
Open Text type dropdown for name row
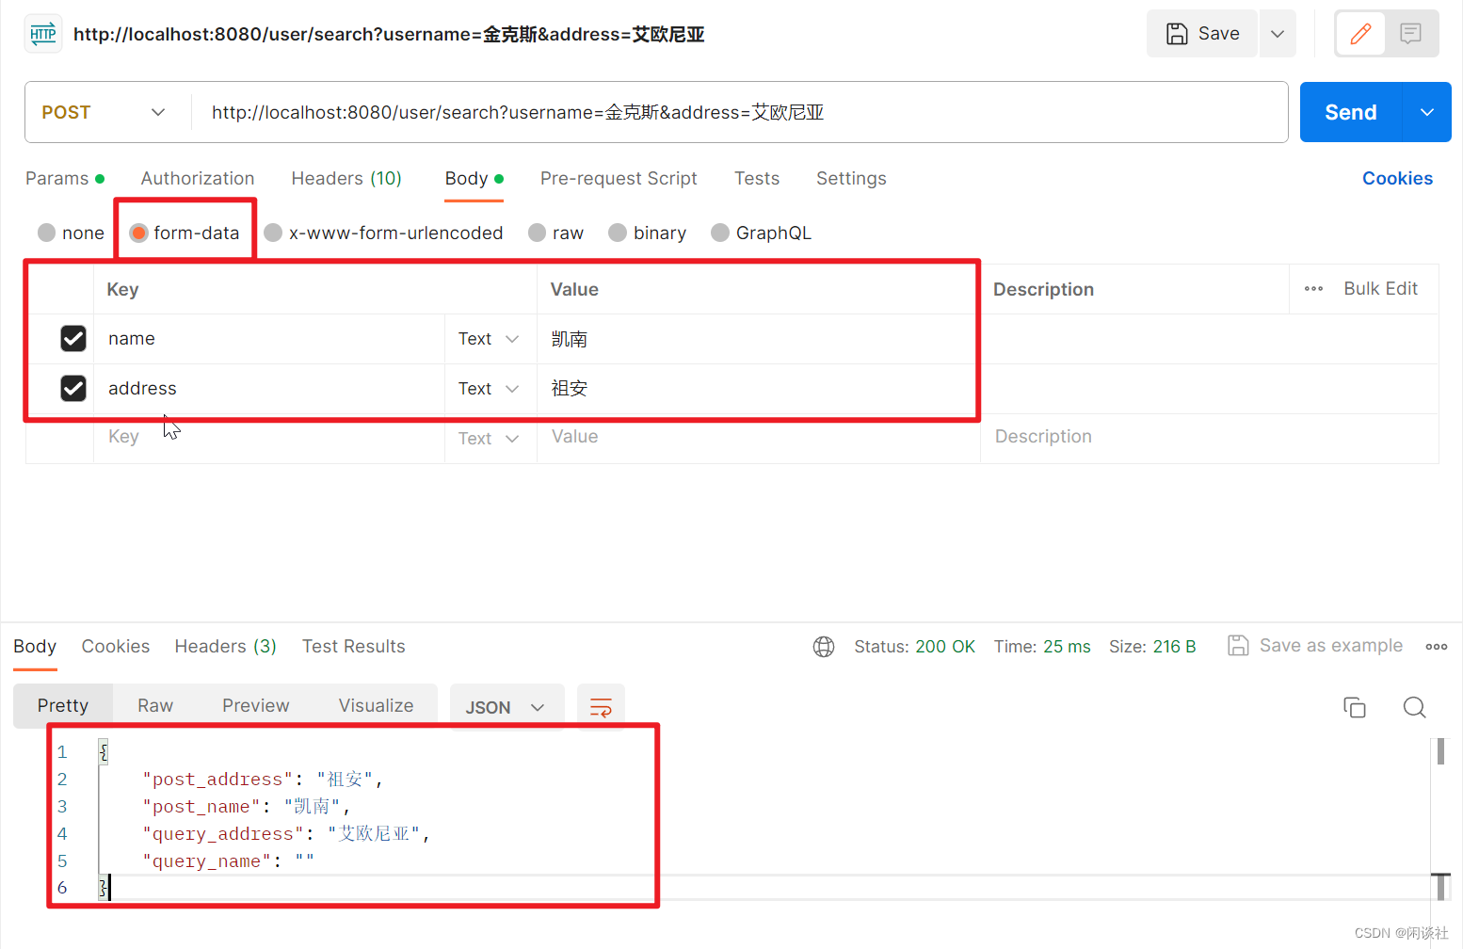click(489, 339)
